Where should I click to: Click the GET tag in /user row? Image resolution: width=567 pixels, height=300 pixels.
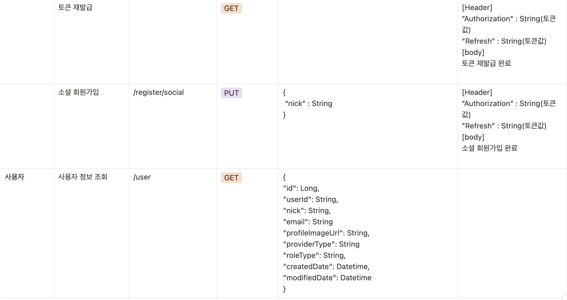click(231, 178)
